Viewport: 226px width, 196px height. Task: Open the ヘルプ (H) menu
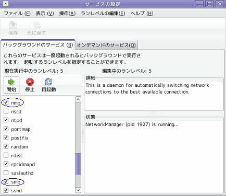[142, 14]
